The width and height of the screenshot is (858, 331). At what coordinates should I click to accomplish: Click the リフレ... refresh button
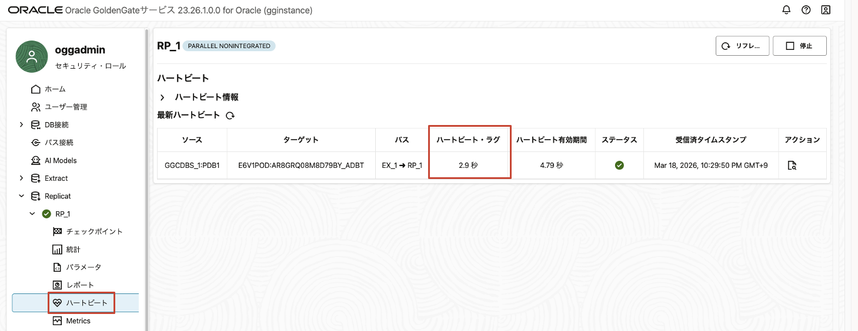pyautogui.click(x=742, y=46)
